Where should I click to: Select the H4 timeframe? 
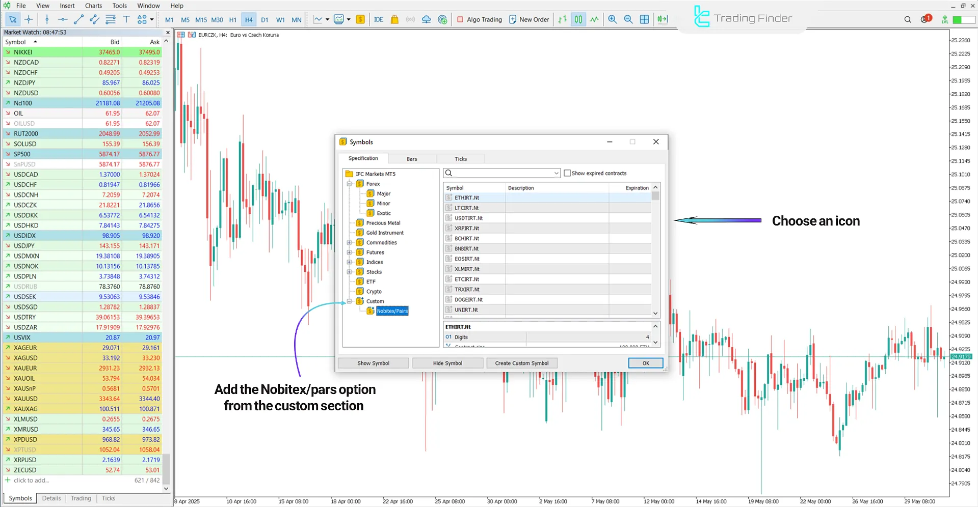point(249,19)
